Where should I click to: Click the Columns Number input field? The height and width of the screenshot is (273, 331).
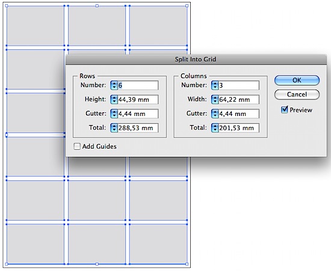click(x=239, y=85)
